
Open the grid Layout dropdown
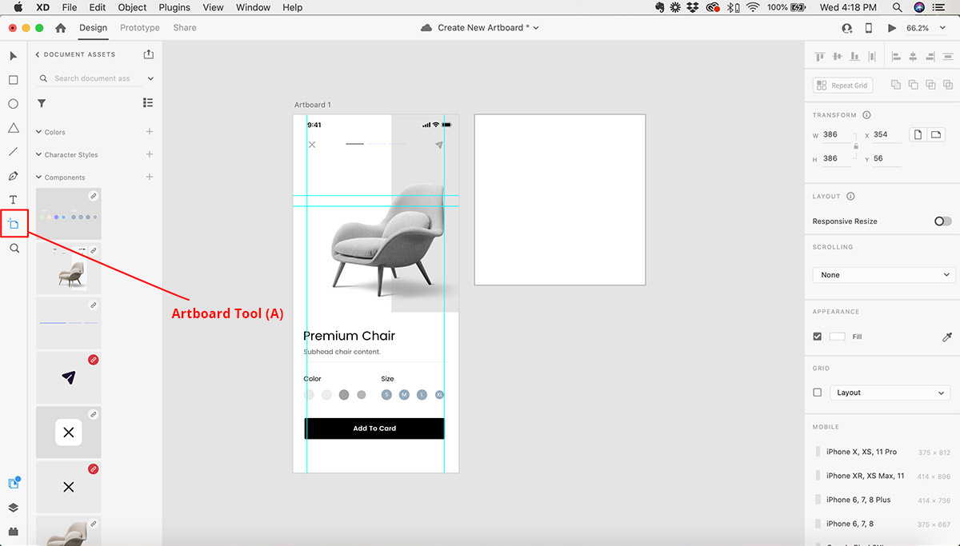coord(890,393)
